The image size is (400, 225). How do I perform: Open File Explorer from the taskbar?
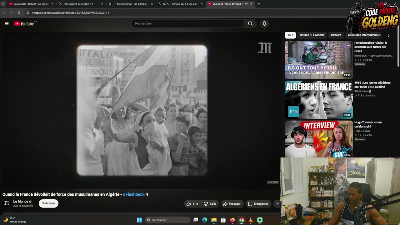coord(214,220)
